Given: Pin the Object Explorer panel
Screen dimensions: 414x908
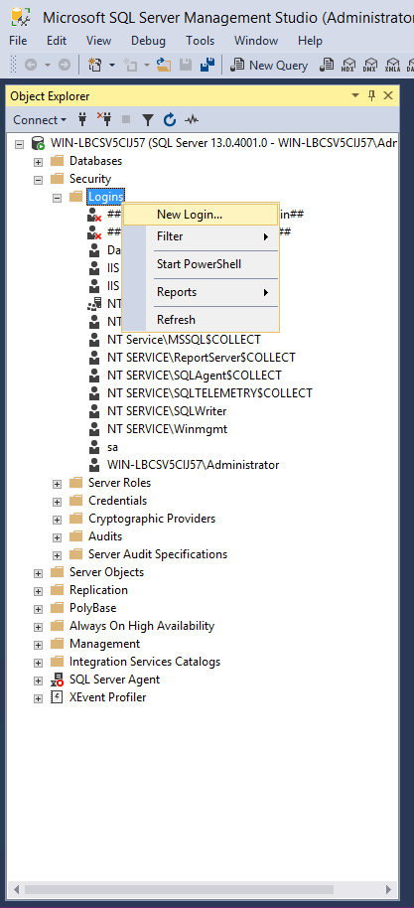Looking at the screenshot, I should [x=371, y=96].
